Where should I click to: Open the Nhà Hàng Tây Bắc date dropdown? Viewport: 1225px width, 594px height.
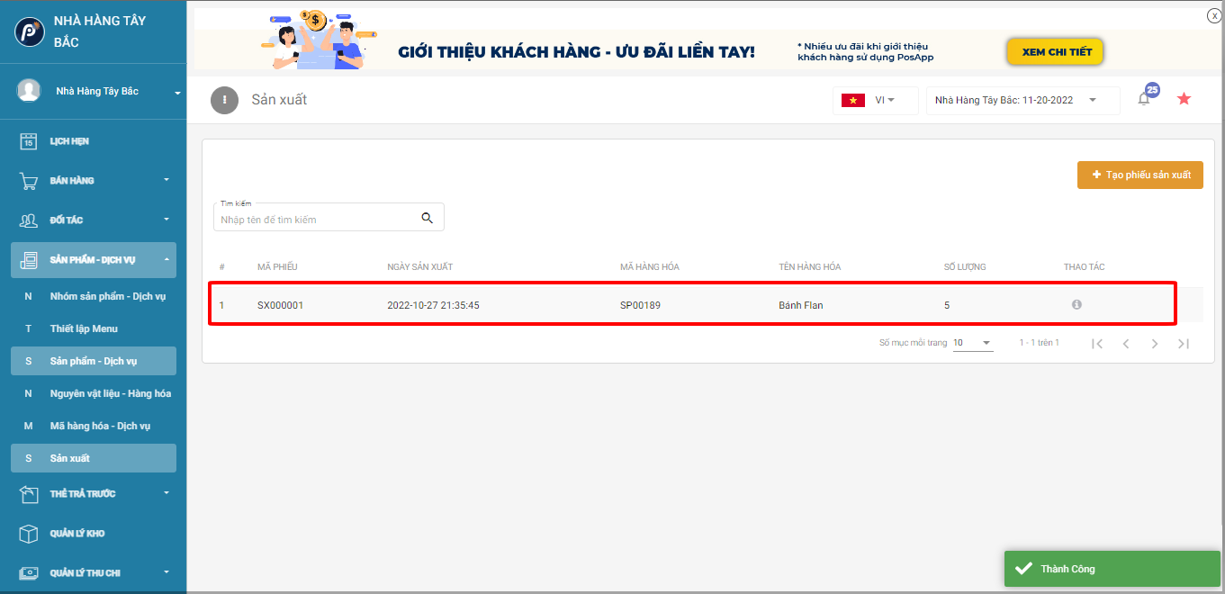(1022, 101)
